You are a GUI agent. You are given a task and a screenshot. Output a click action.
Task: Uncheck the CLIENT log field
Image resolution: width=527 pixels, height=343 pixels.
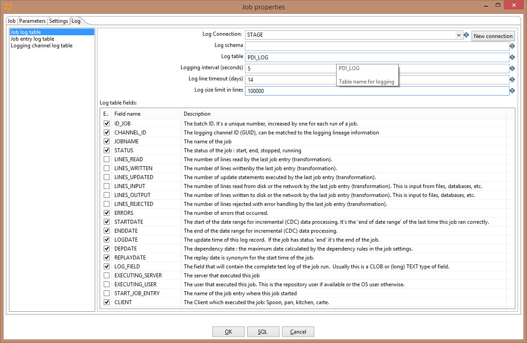pyautogui.click(x=106, y=302)
